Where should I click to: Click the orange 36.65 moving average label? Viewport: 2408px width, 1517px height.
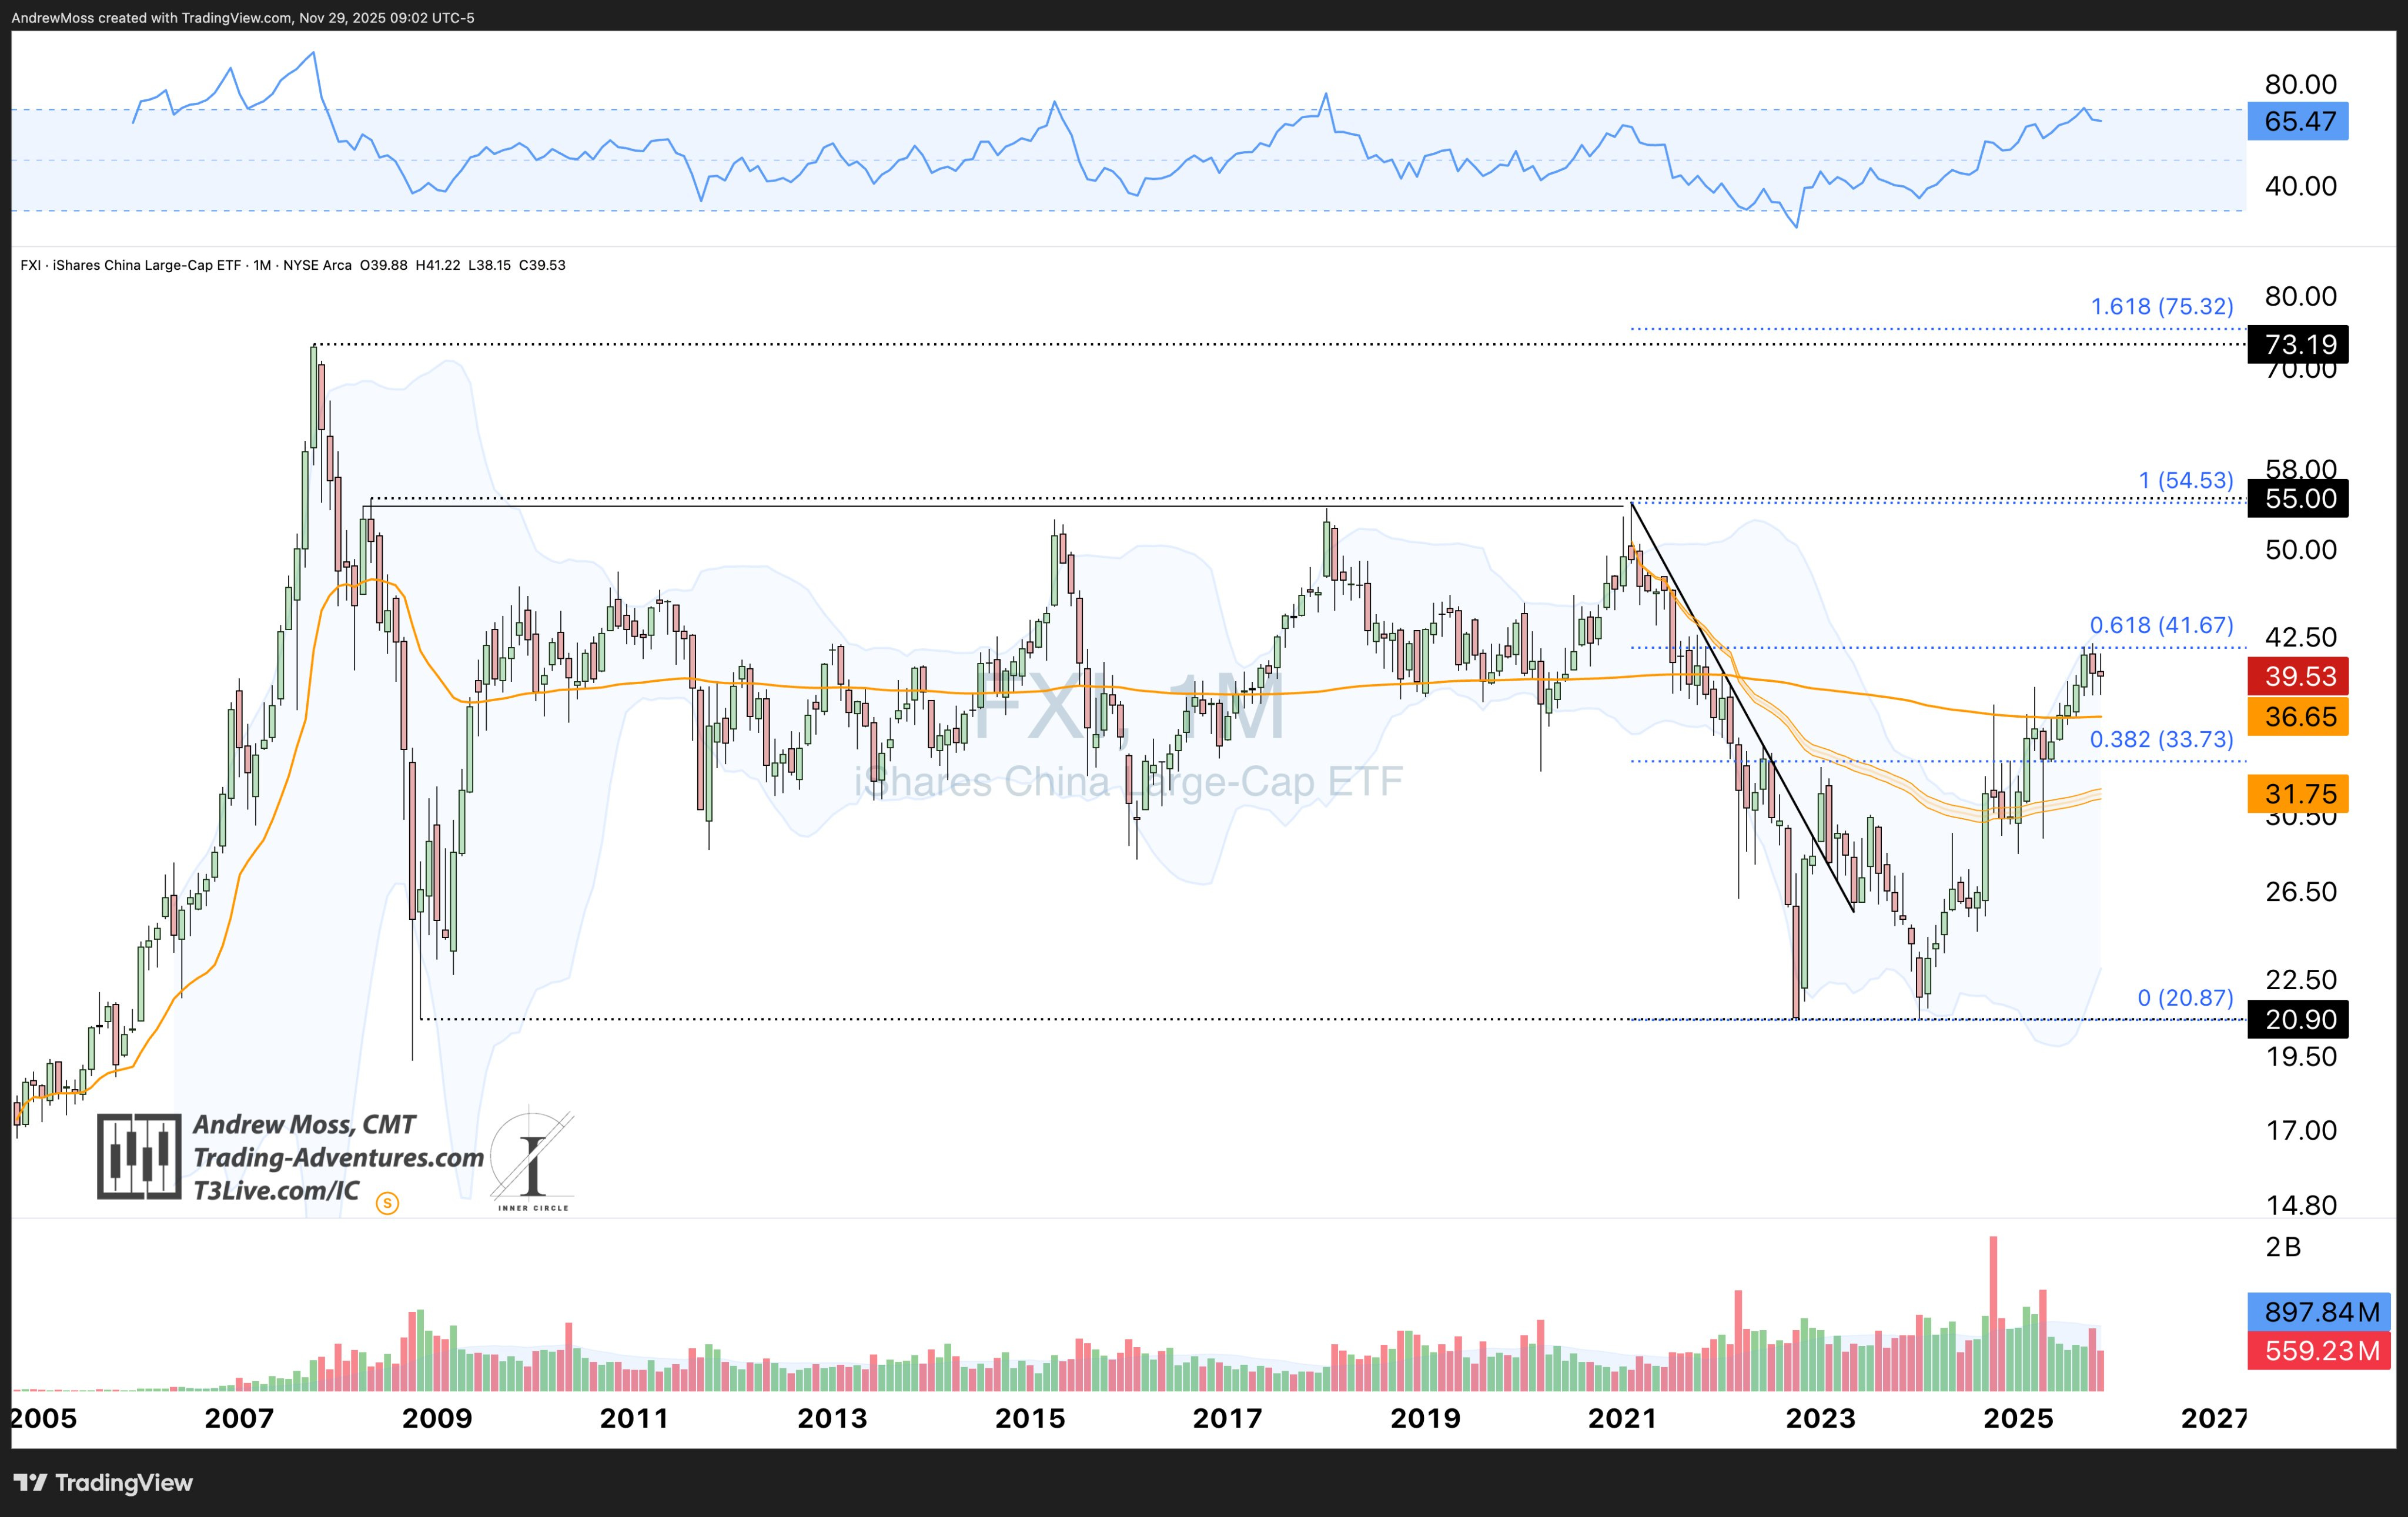[x=2297, y=716]
